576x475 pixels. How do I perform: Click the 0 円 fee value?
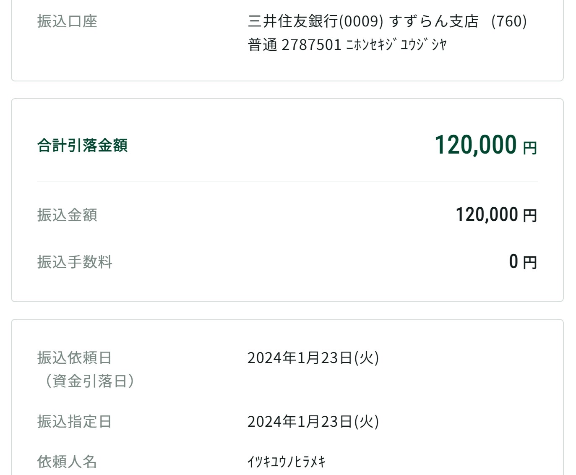(523, 262)
